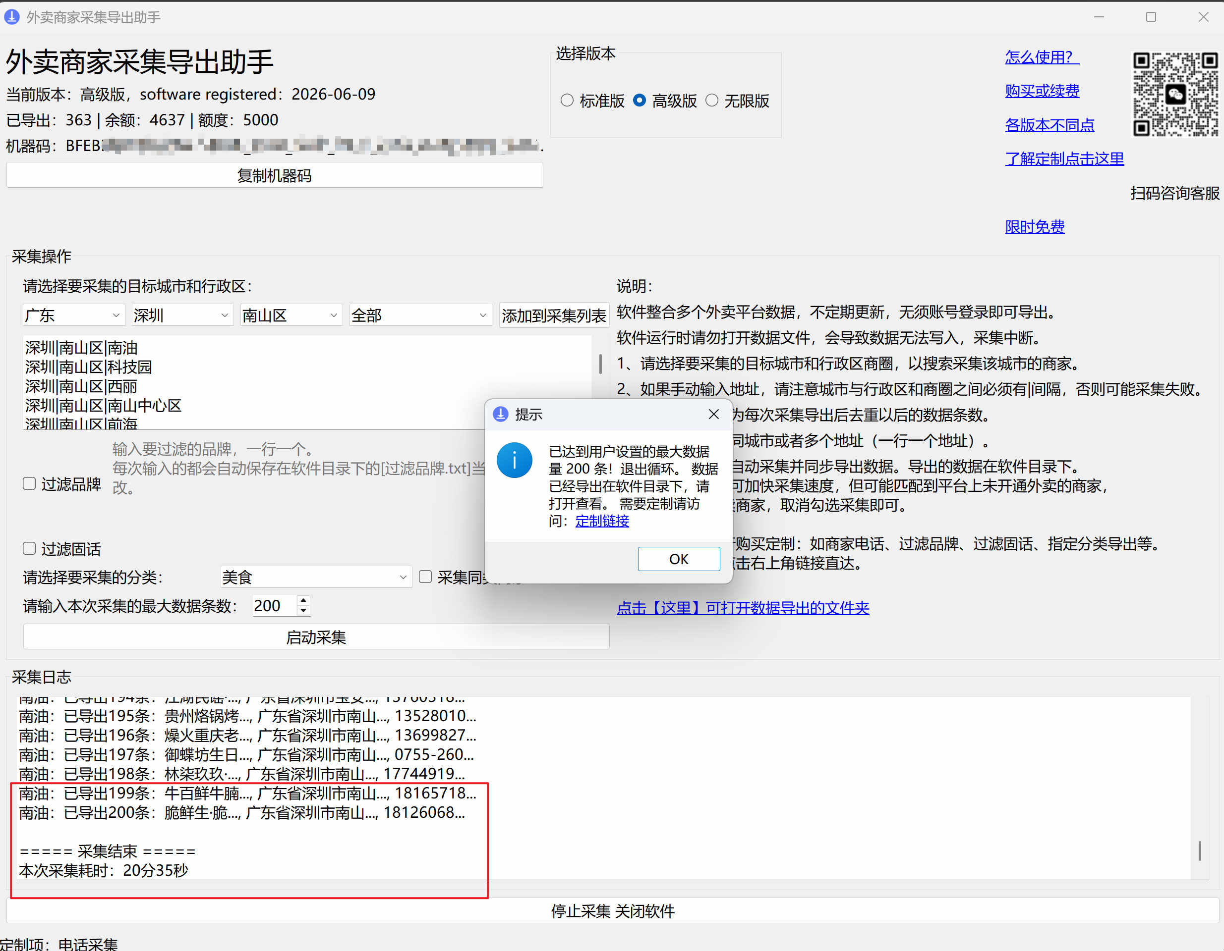Screen dimensions: 1224x951
Task: Click the 机器码 text line
Action: point(275,145)
